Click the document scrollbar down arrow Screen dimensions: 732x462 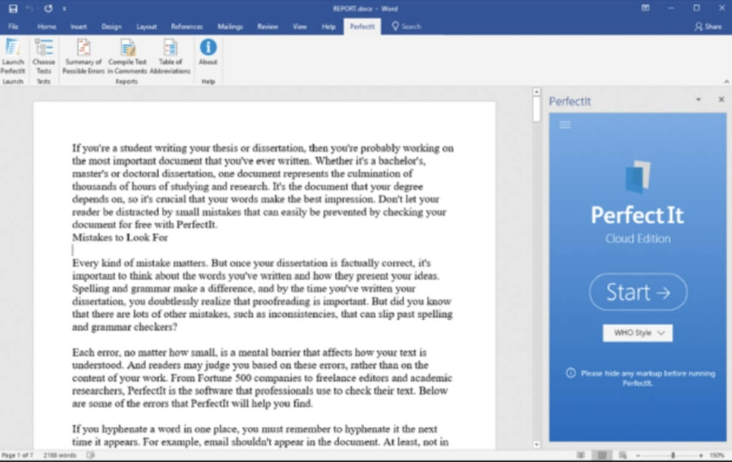pos(537,445)
